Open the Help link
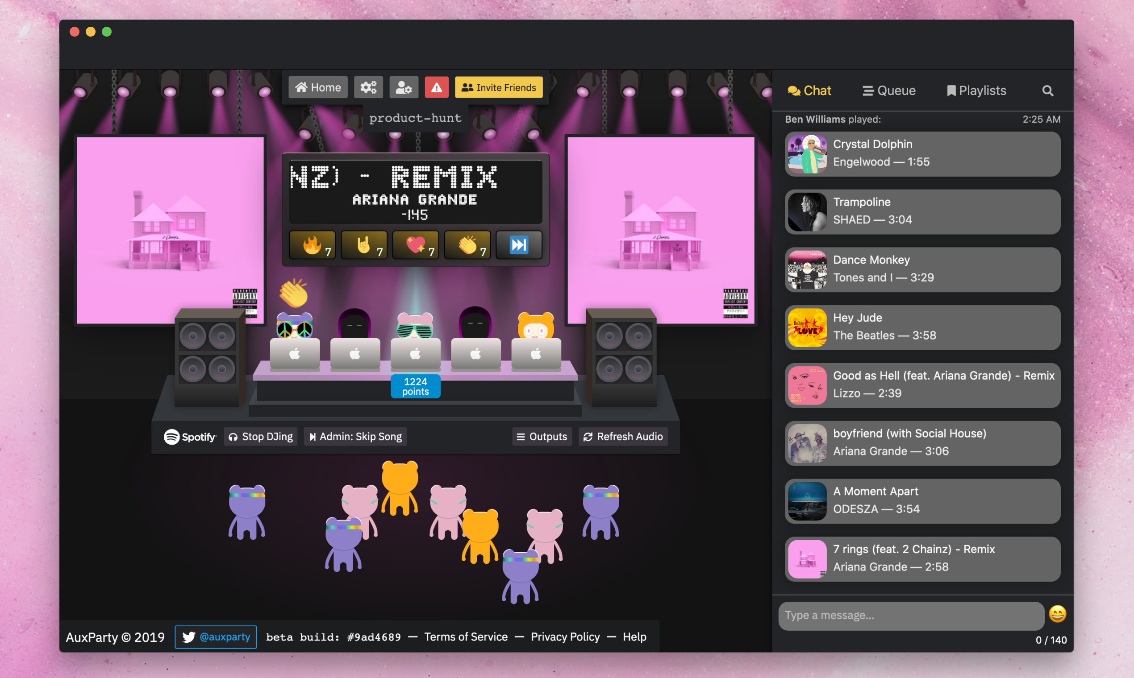Screen dimensions: 1134x678 (635, 637)
